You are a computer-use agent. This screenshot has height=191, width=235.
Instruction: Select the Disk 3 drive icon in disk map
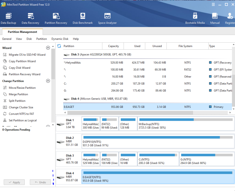tap(61, 160)
